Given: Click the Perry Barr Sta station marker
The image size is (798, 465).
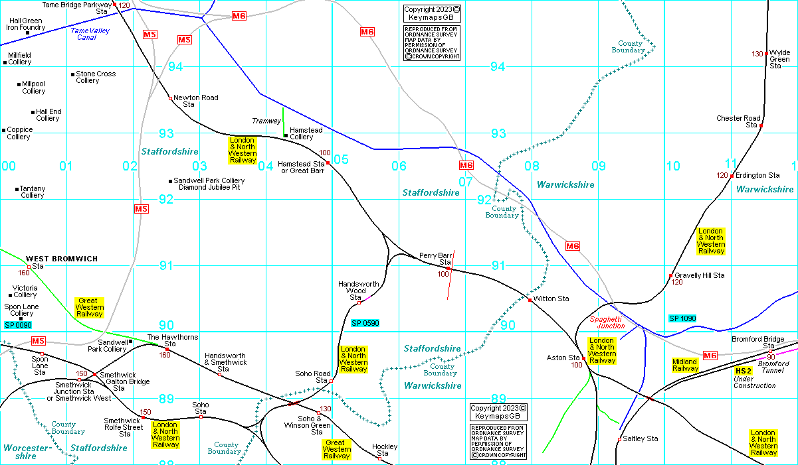Looking at the screenshot, I should pos(450,268).
